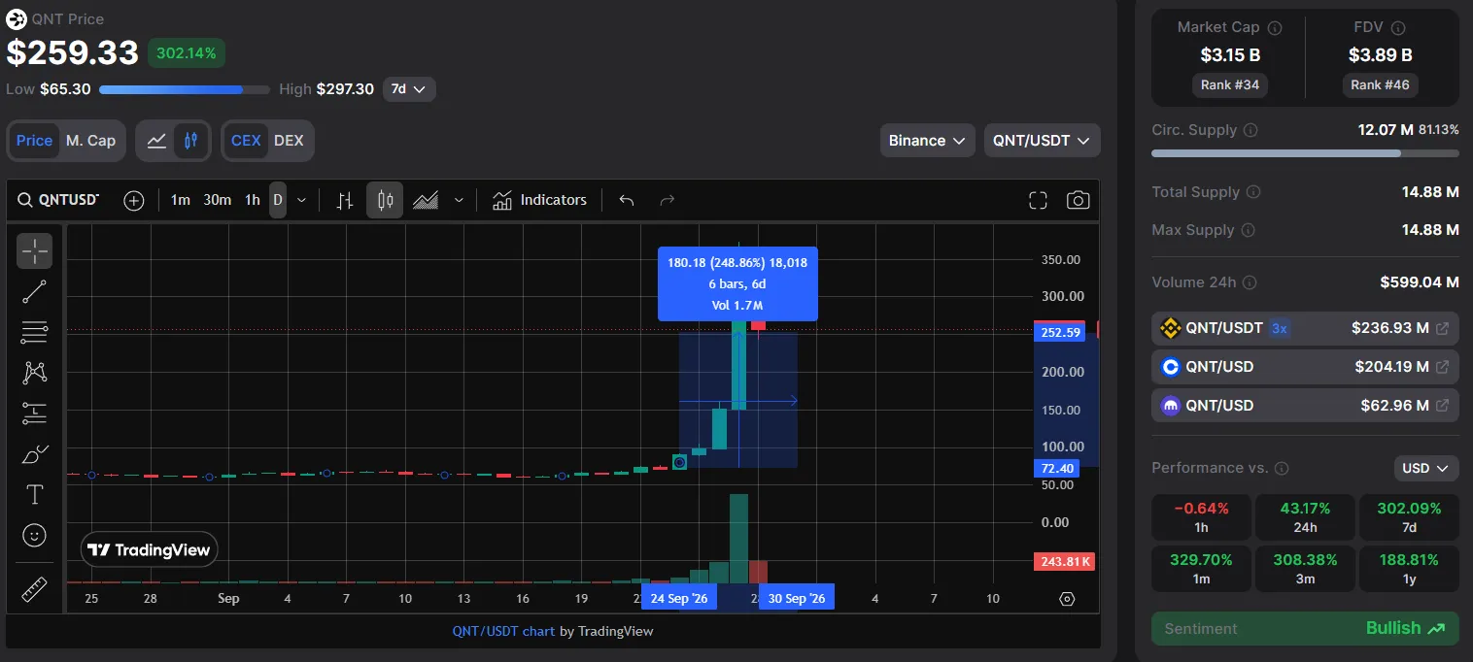Open the USD performance currency dropdown
This screenshot has width=1473, height=662.
1425,468
